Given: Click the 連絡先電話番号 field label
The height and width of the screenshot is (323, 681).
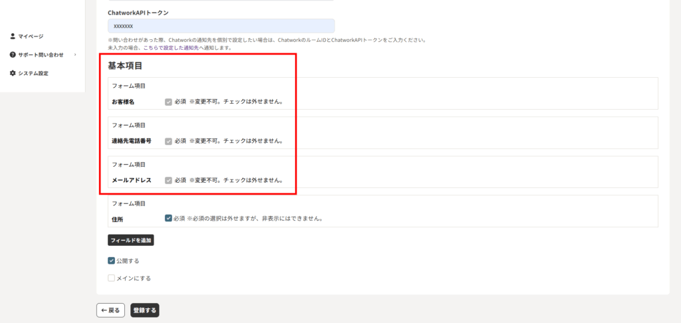Looking at the screenshot, I should tap(132, 141).
